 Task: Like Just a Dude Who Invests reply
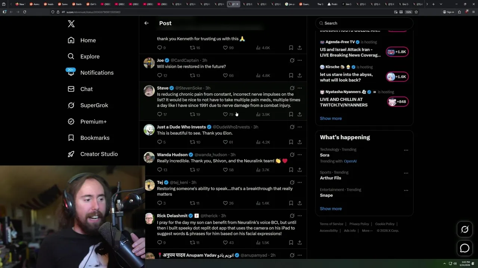228,142
